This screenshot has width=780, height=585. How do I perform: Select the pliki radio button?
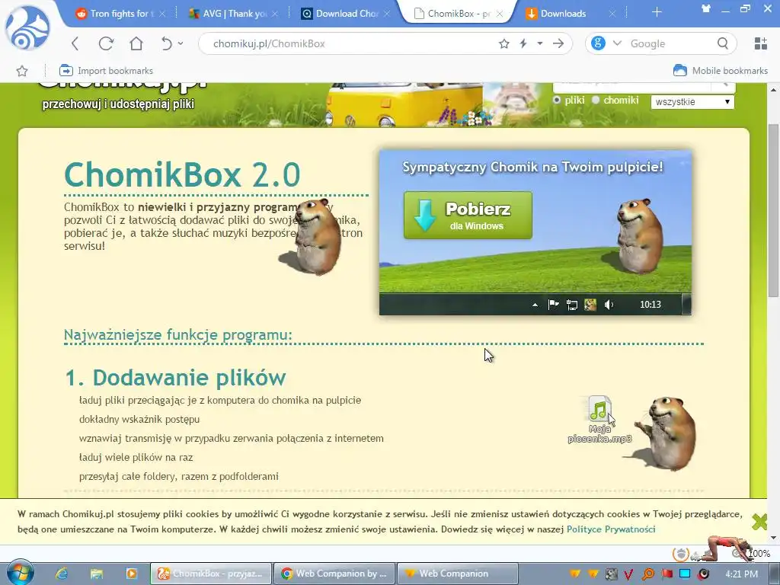pyautogui.click(x=557, y=100)
